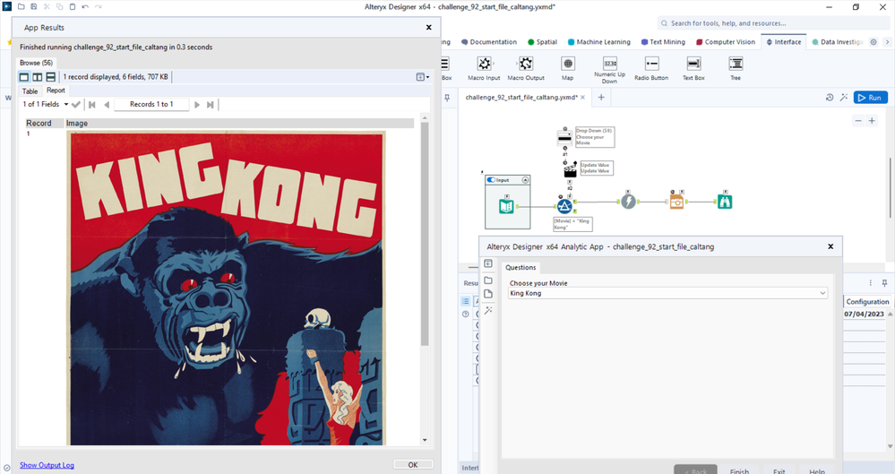895x474 pixels.
Task: Focus the search for tools field
Action: (x=773, y=23)
